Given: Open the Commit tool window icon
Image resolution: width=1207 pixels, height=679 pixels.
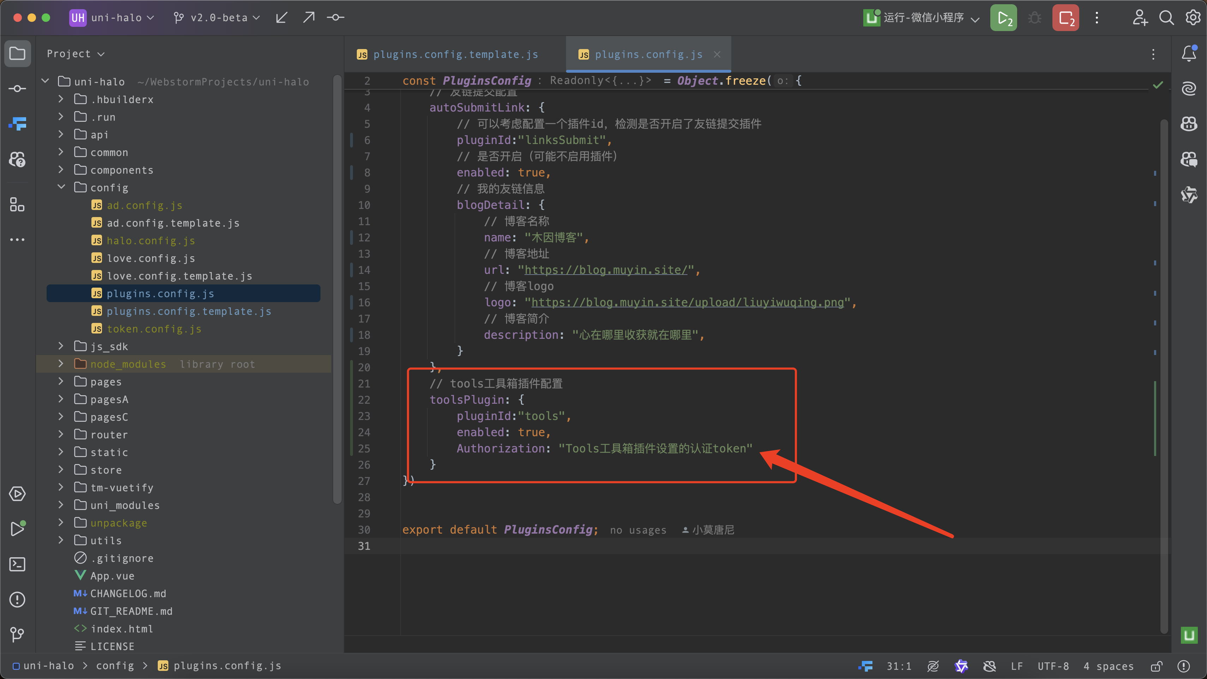Looking at the screenshot, I should click(x=17, y=89).
